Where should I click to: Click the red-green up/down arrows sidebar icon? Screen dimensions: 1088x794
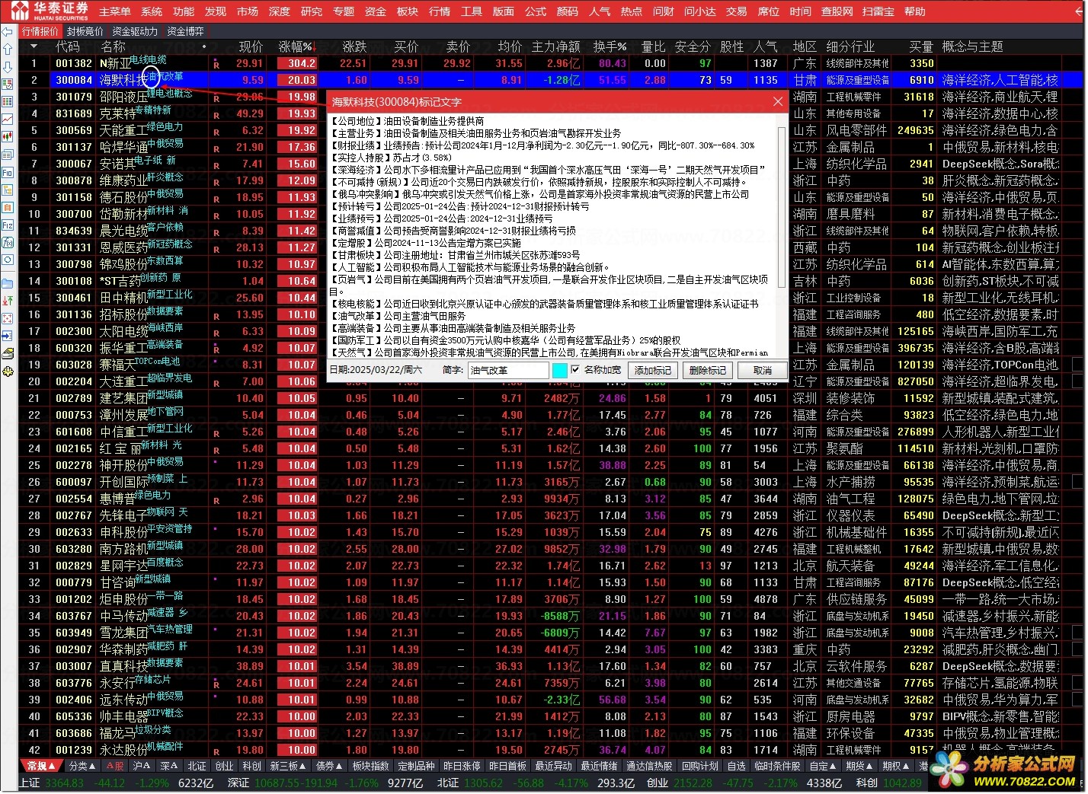(x=8, y=301)
